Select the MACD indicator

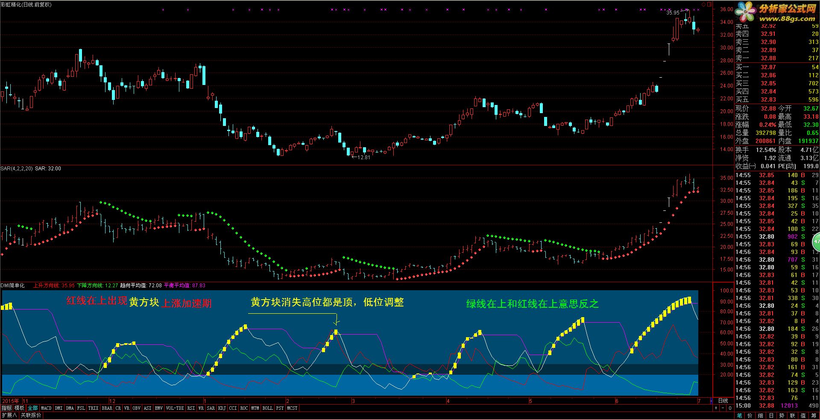point(46,408)
